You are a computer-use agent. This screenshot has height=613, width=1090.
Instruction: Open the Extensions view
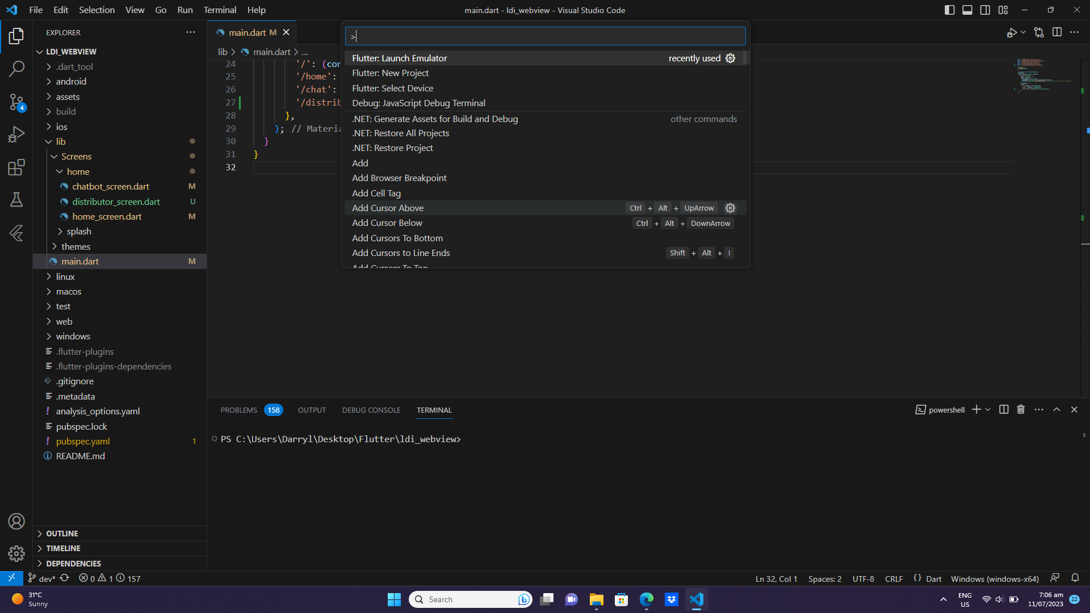(x=16, y=167)
